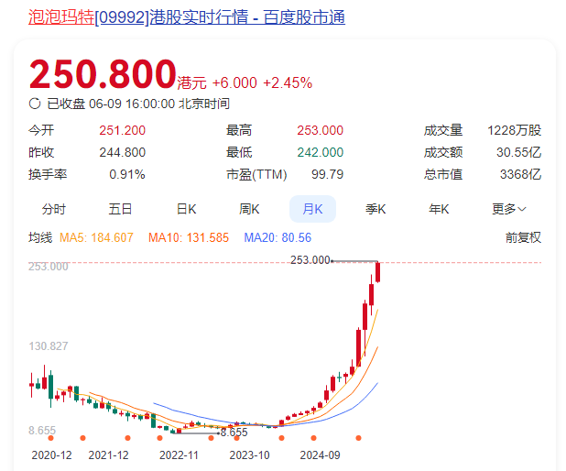
Task: Click the MA5: 184.607 indicator label
Action: click(x=96, y=237)
